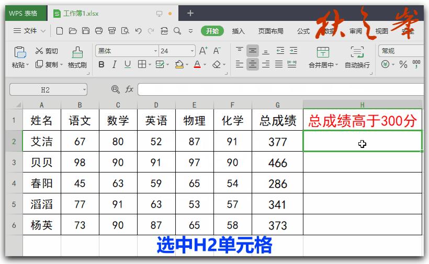
Task: Switch to the 插入 ribbon tab
Action: coord(238,31)
